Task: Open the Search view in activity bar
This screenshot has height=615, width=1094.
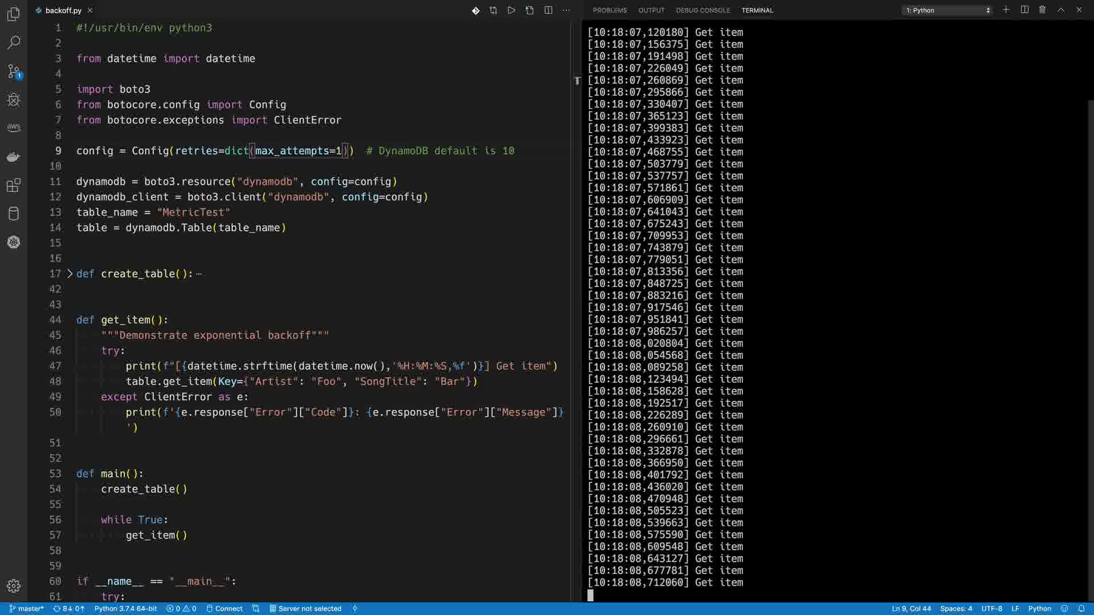Action: pos(14,43)
